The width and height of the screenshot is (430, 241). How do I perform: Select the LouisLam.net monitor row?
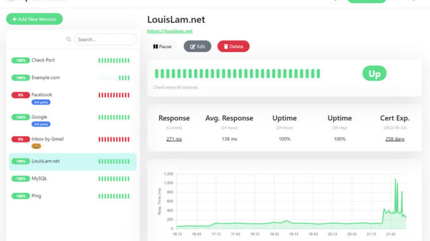73,161
